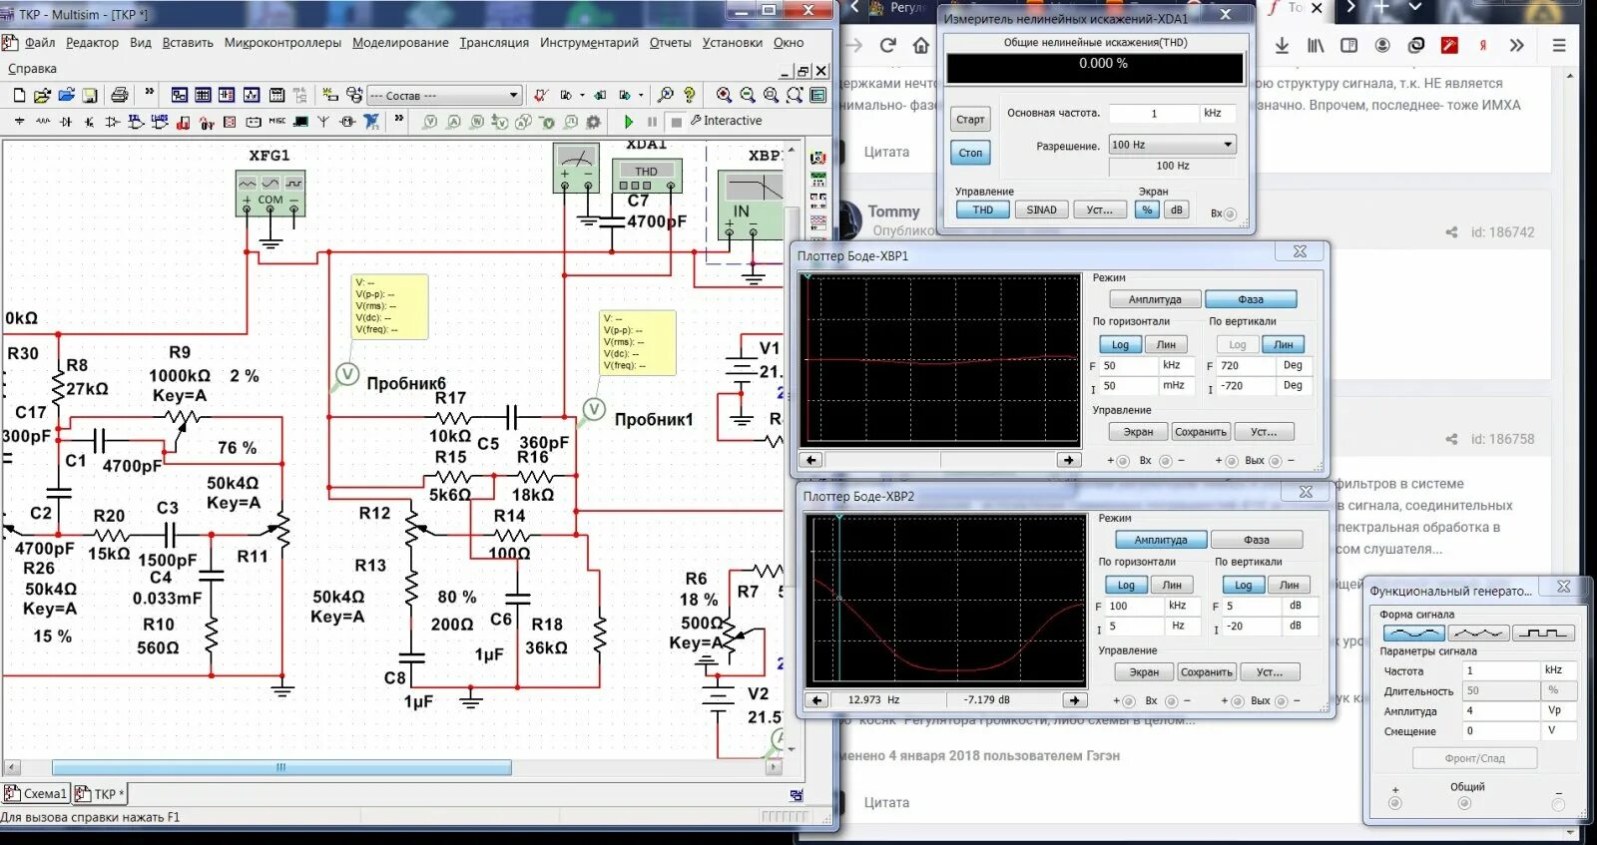Select THD mode in the distortion analyzer
Screen dimensions: 1597x845
point(983,210)
